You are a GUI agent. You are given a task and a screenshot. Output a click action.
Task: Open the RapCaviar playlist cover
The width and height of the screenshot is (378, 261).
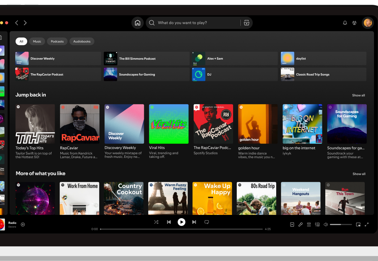pyautogui.click(x=80, y=124)
